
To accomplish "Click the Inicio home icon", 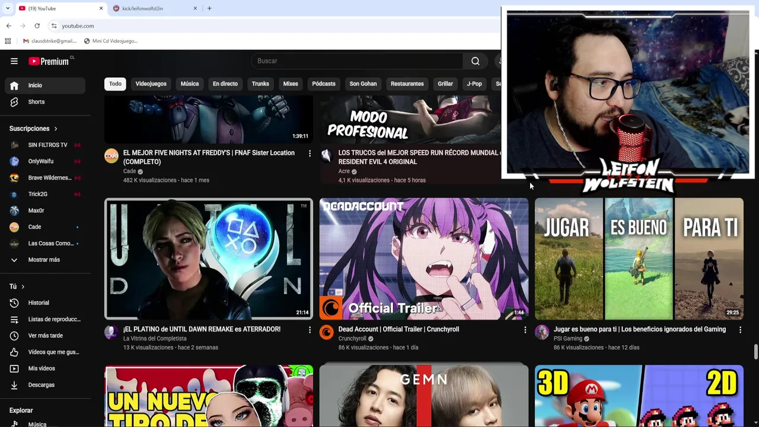I will coord(14,85).
